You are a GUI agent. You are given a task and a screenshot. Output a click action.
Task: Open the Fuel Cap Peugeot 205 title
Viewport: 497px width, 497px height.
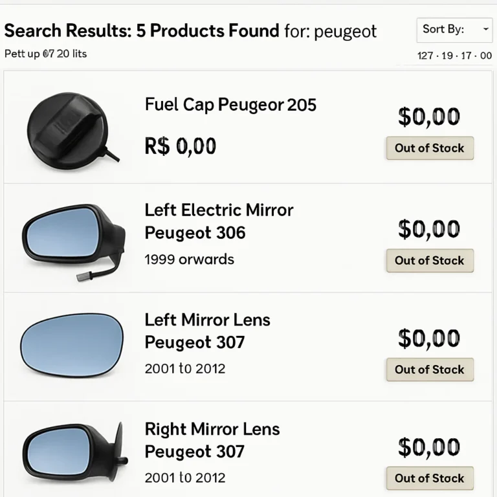(230, 104)
